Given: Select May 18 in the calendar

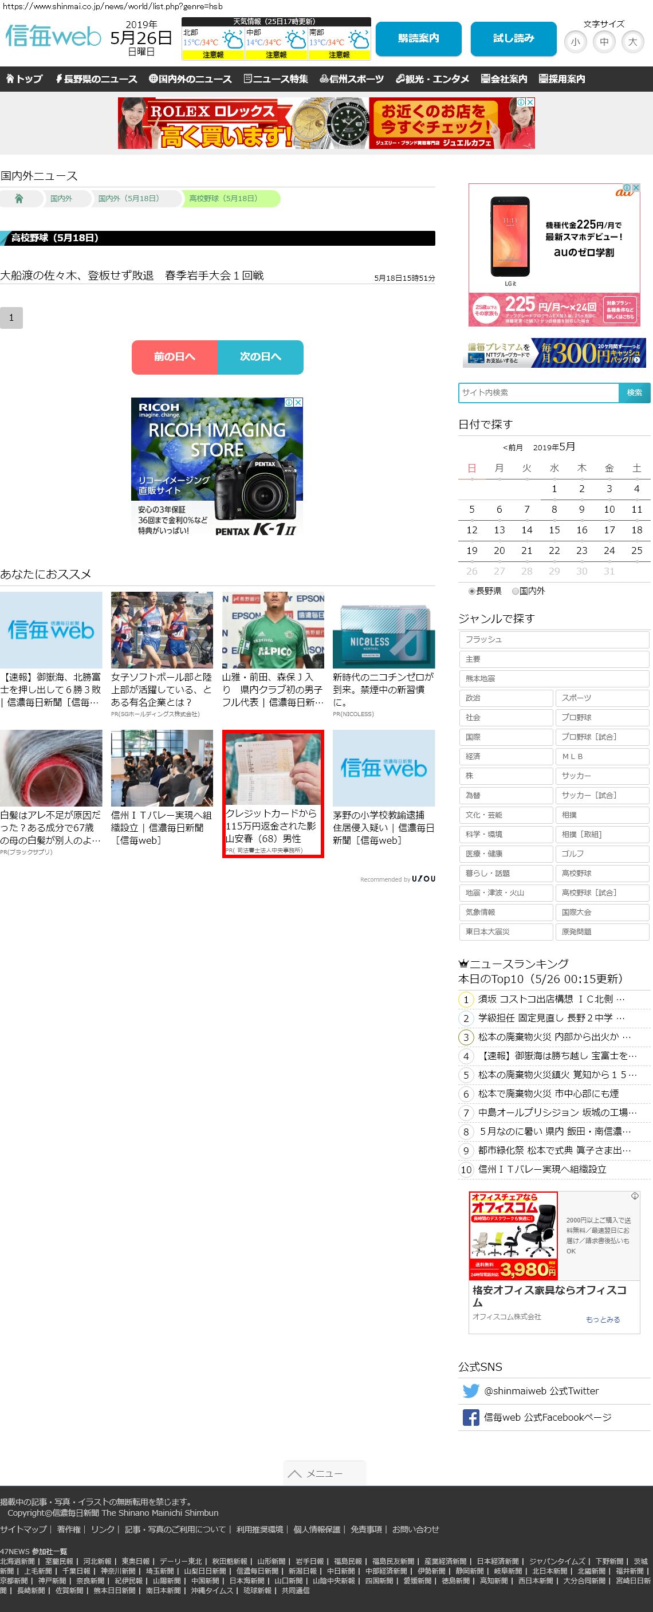Looking at the screenshot, I should click(x=637, y=530).
